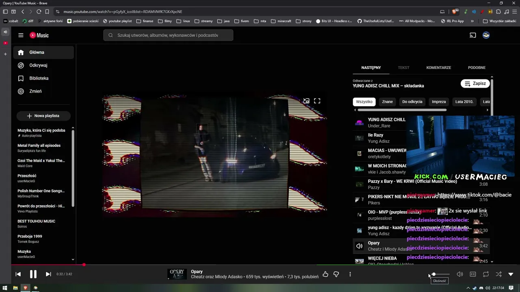Switch to the PODOBNE tab
Image resolution: width=520 pixels, height=292 pixels.
click(x=477, y=68)
